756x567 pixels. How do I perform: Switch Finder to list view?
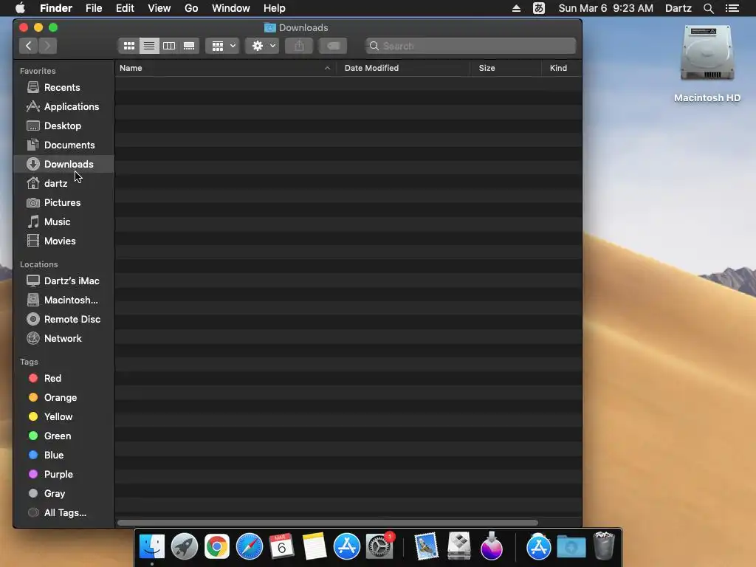point(149,46)
